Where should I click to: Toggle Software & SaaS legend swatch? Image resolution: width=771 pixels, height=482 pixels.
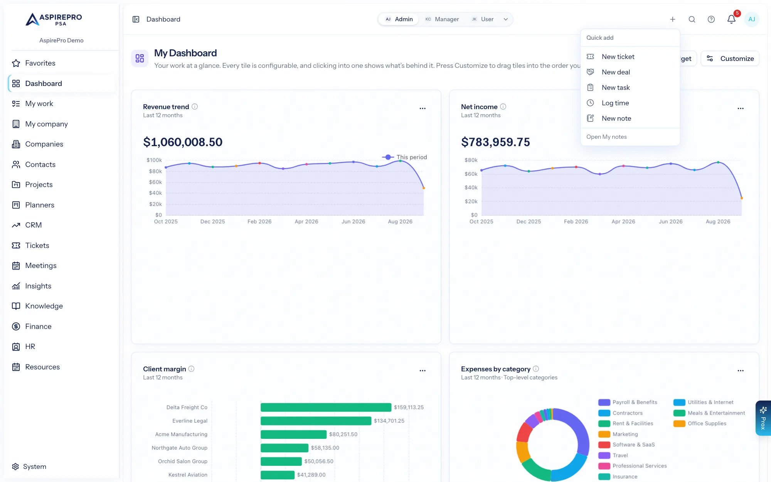coord(604,445)
